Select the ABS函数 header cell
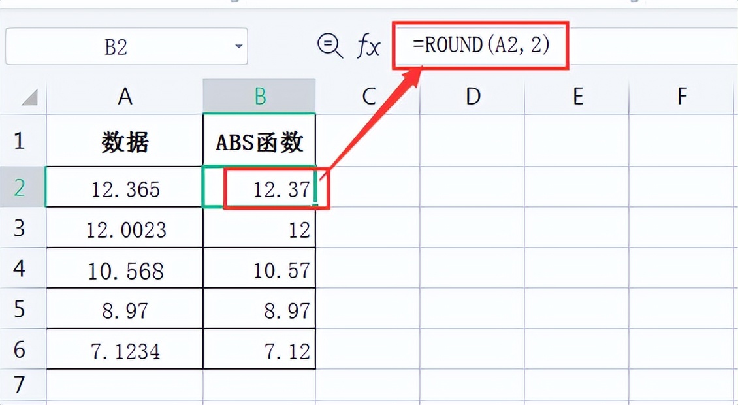This screenshot has height=405, width=738. click(x=259, y=142)
